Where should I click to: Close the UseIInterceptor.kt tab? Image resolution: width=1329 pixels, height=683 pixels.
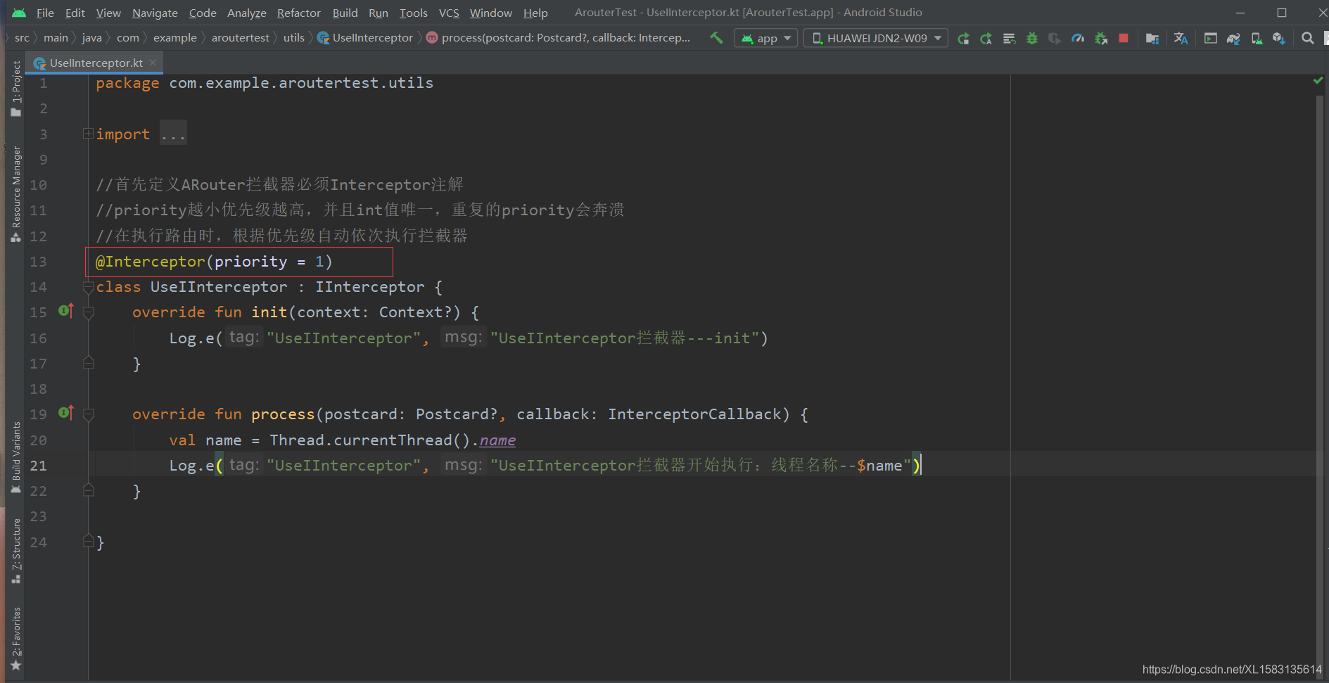tap(153, 63)
